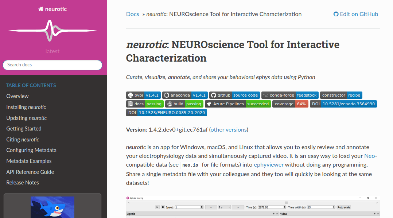The width and height of the screenshot is (393, 218).
Task: Select the conda-forge feedstock badge
Action: [290, 95]
